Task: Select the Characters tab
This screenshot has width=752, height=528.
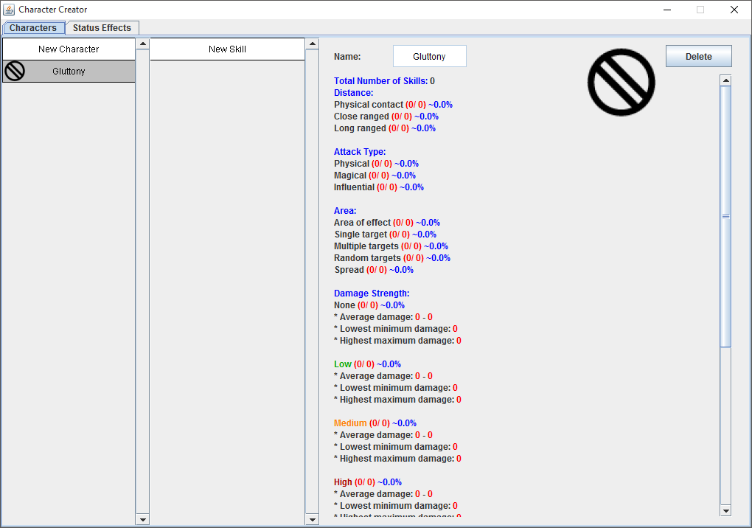Action: 33,28
